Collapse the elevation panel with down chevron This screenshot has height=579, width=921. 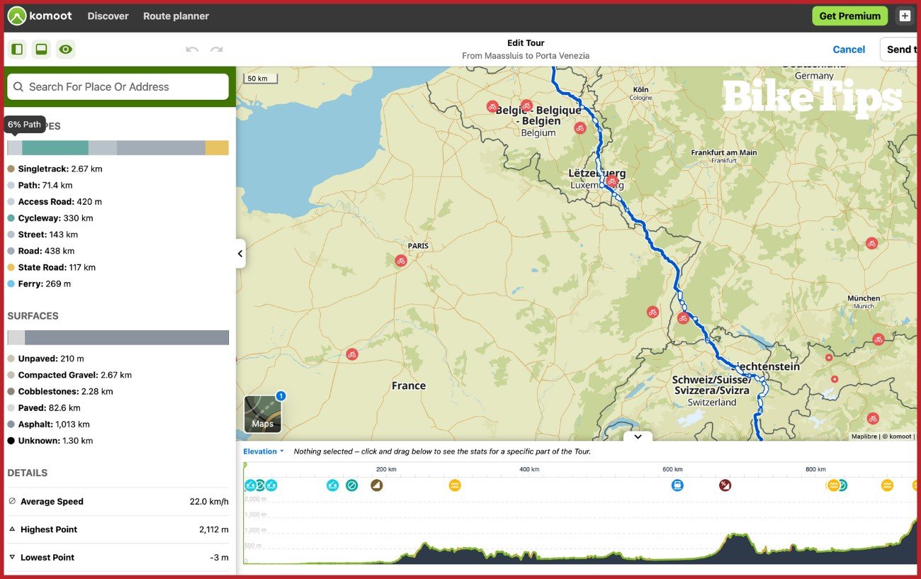pos(638,437)
